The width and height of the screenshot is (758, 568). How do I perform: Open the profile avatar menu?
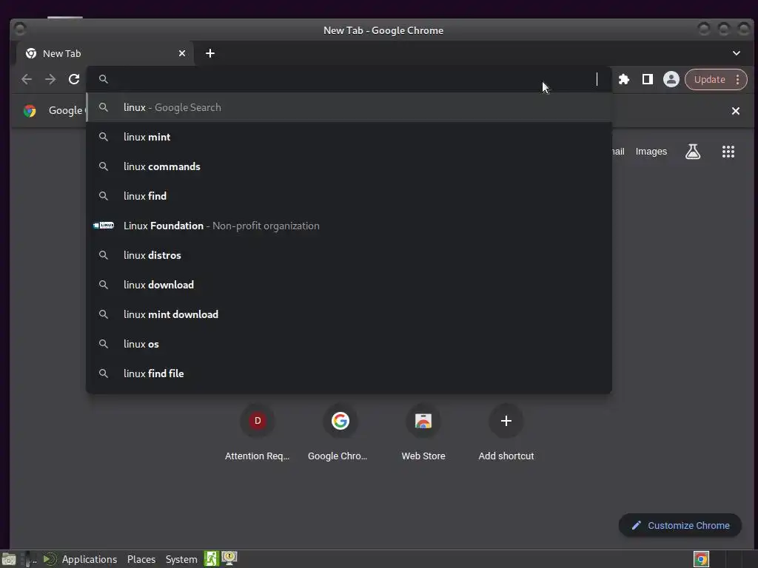pos(671,79)
